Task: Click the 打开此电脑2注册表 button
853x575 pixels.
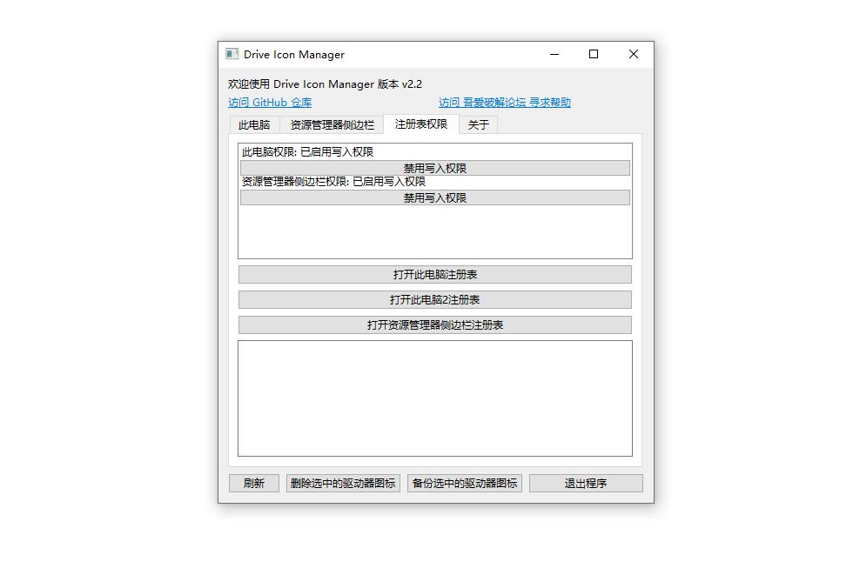Action: tap(434, 300)
